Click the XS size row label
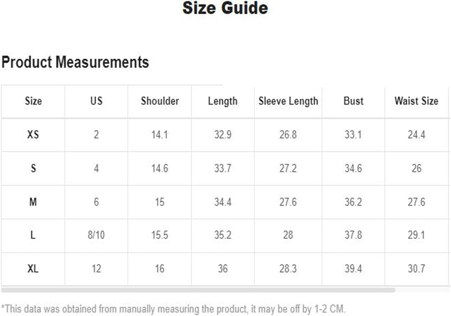This screenshot has height=316, width=451. click(33, 135)
